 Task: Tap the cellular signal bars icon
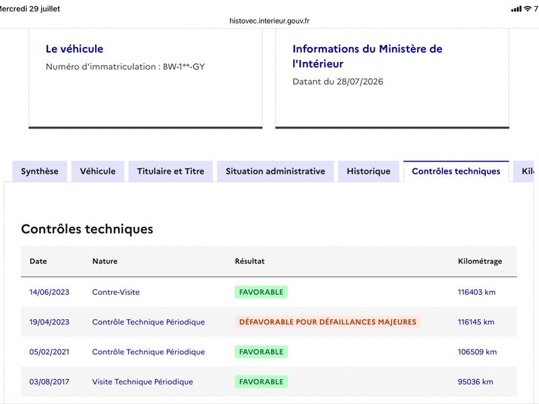click(x=516, y=9)
